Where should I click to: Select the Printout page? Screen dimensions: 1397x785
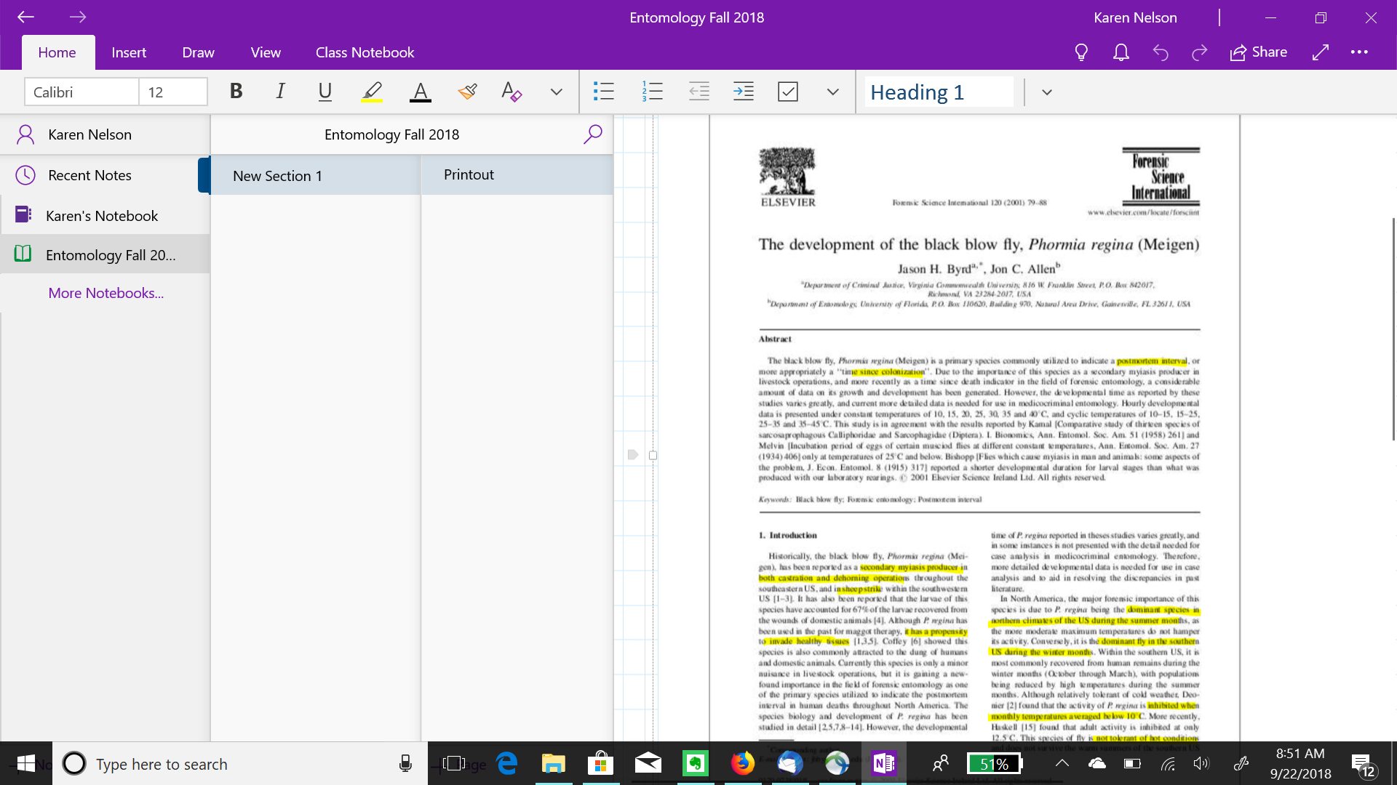[469, 174]
